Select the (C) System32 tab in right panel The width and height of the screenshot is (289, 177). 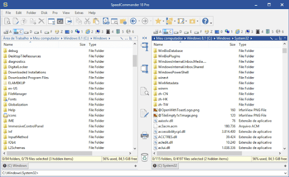165,166
